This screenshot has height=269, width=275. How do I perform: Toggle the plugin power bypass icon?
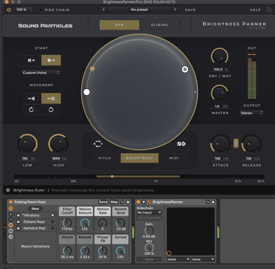coord(9,10)
